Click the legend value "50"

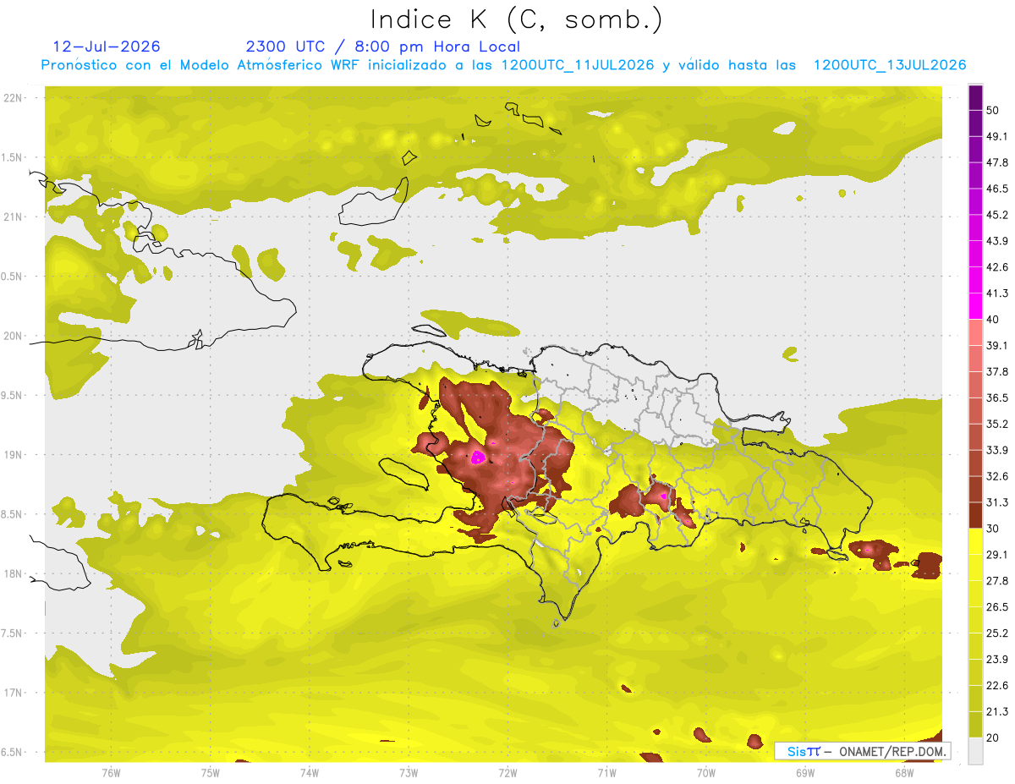point(993,110)
